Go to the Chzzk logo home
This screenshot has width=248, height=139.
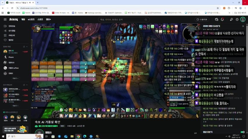[x=13, y=19]
